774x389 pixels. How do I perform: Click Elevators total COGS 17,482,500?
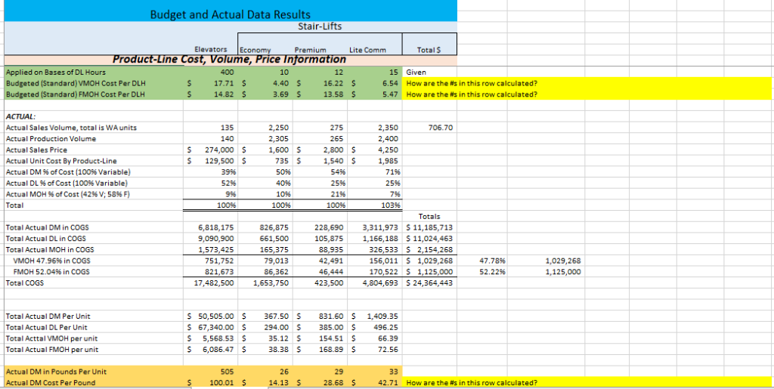coord(215,283)
